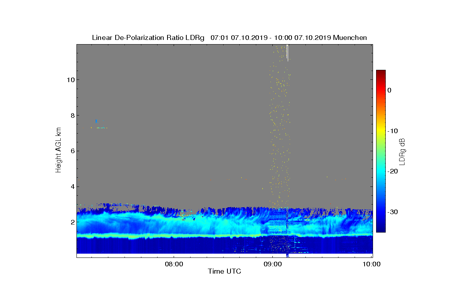
Task: Click the white vertical streak at the plot top
Action: click(287, 53)
